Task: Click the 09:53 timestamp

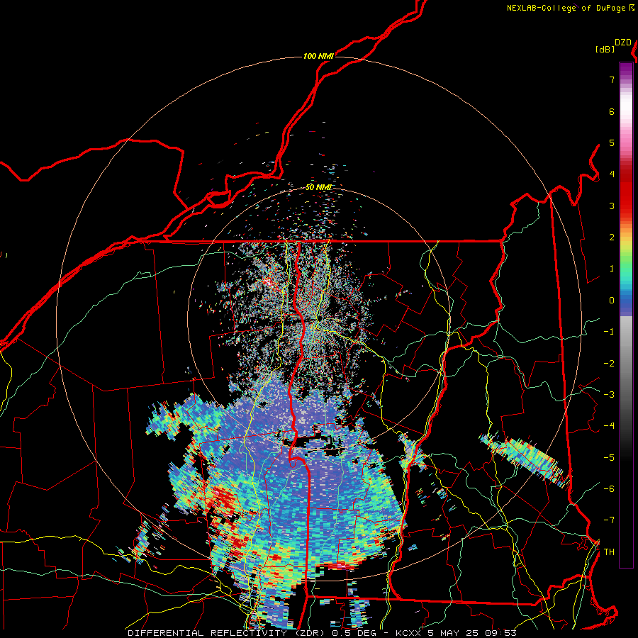Action: coord(501,633)
